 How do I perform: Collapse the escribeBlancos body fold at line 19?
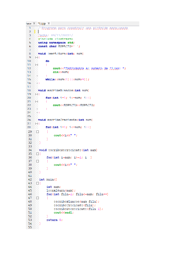click(36, 94)
